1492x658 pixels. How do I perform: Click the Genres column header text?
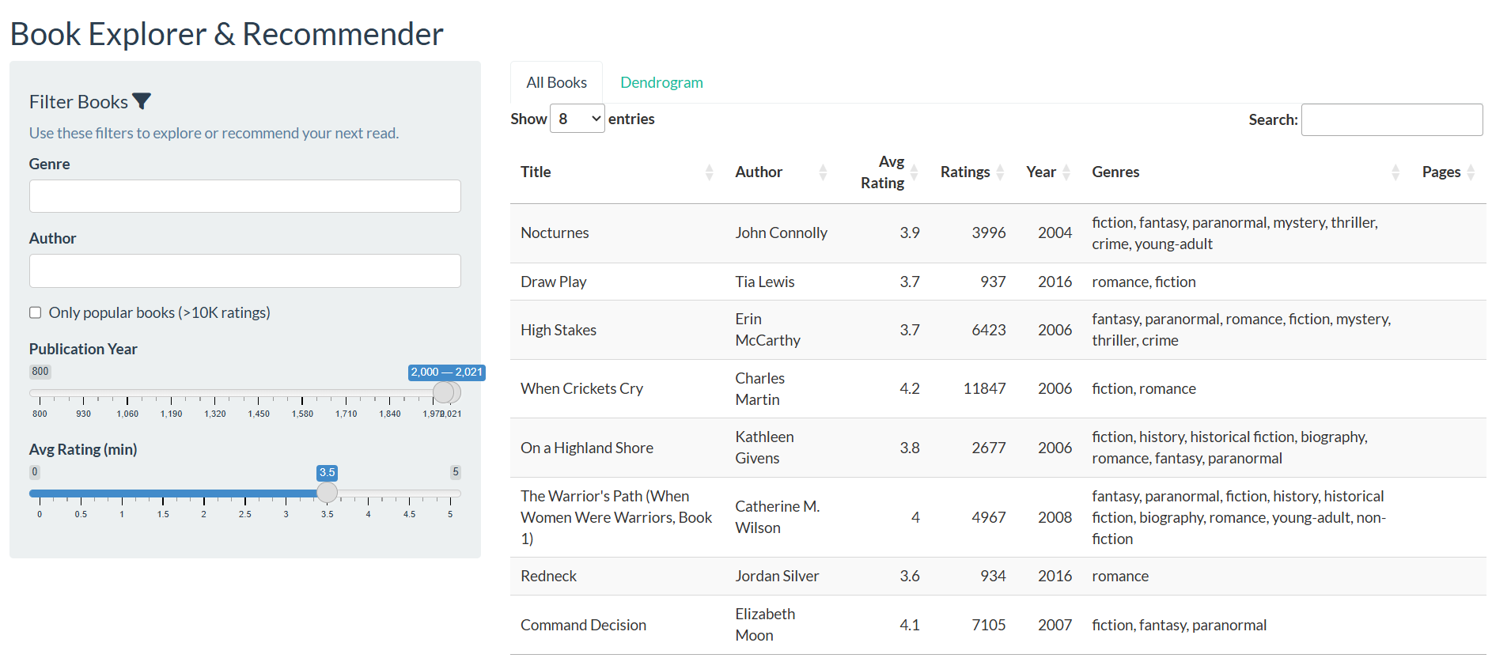[1115, 172]
